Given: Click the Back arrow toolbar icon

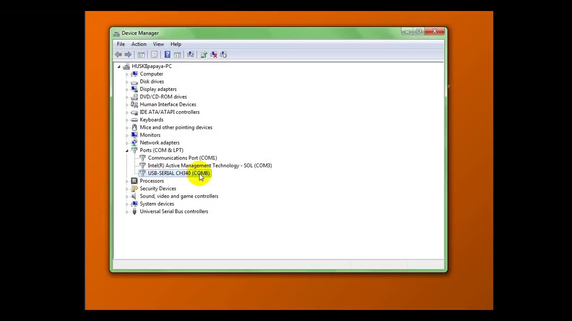Looking at the screenshot, I should (x=118, y=54).
